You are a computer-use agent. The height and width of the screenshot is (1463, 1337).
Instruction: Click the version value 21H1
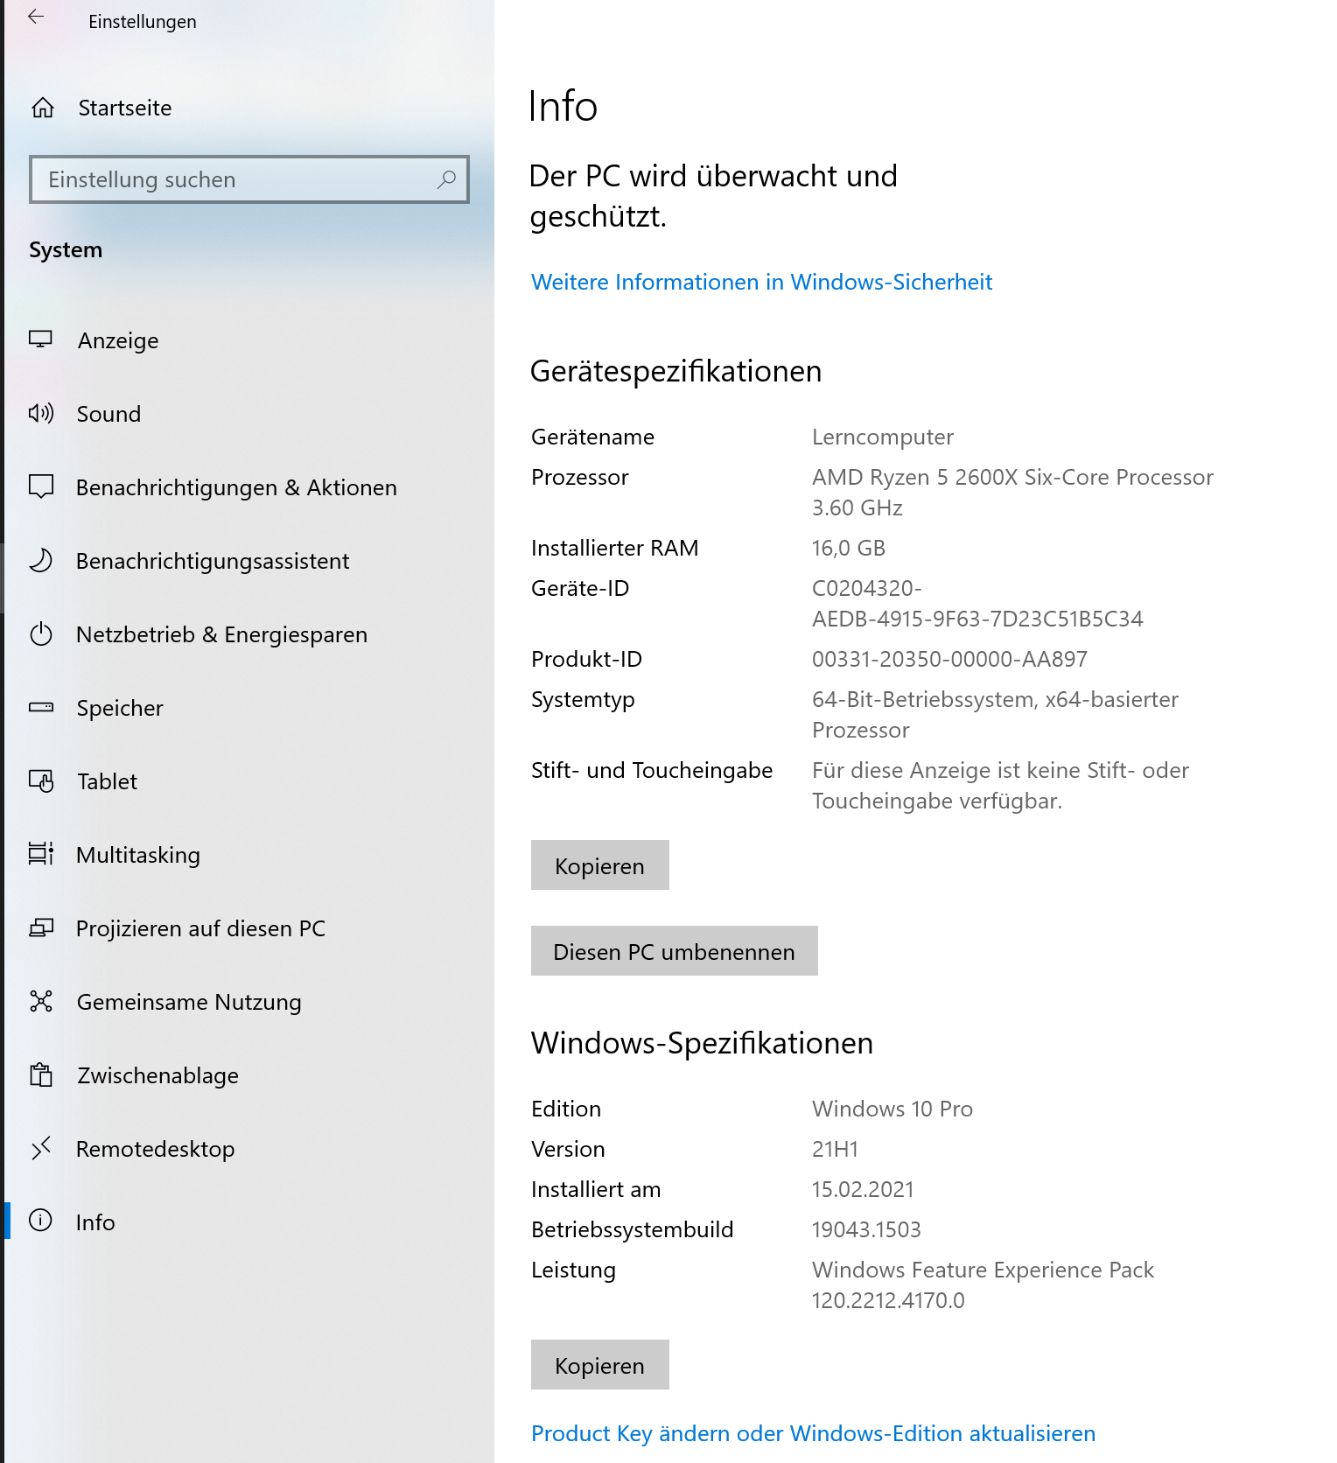pos(835,1149)
